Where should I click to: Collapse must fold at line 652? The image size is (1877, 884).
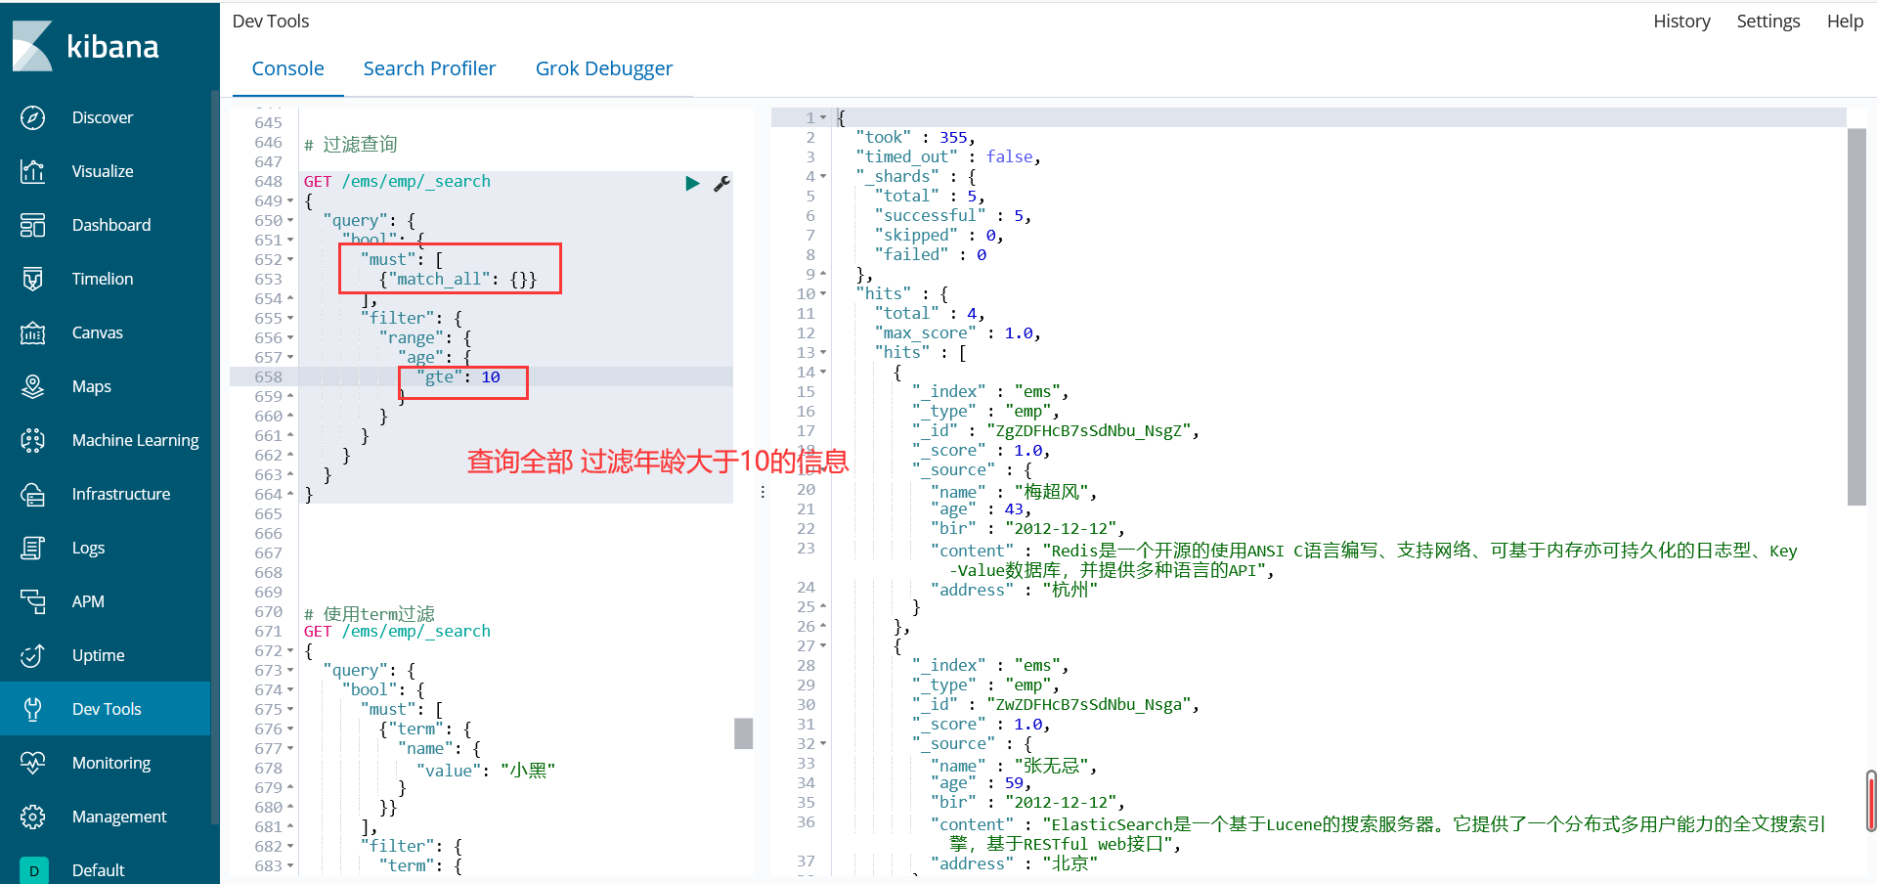pyautogui.click(x=290, y=260)
